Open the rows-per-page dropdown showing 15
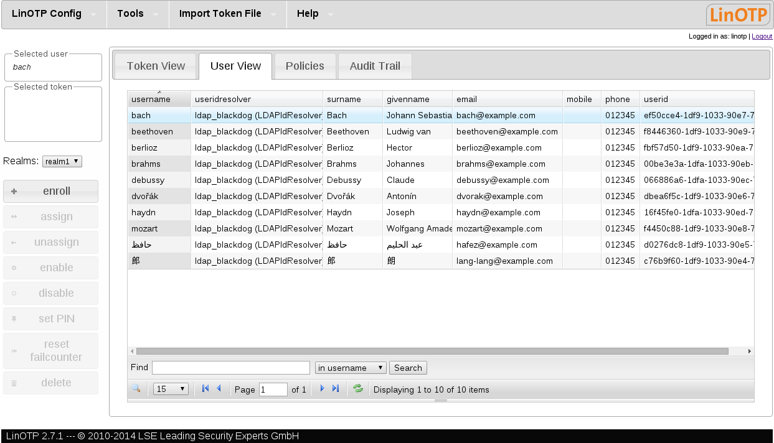The height and width of the screenshot is (443, 774). [171, 389]
